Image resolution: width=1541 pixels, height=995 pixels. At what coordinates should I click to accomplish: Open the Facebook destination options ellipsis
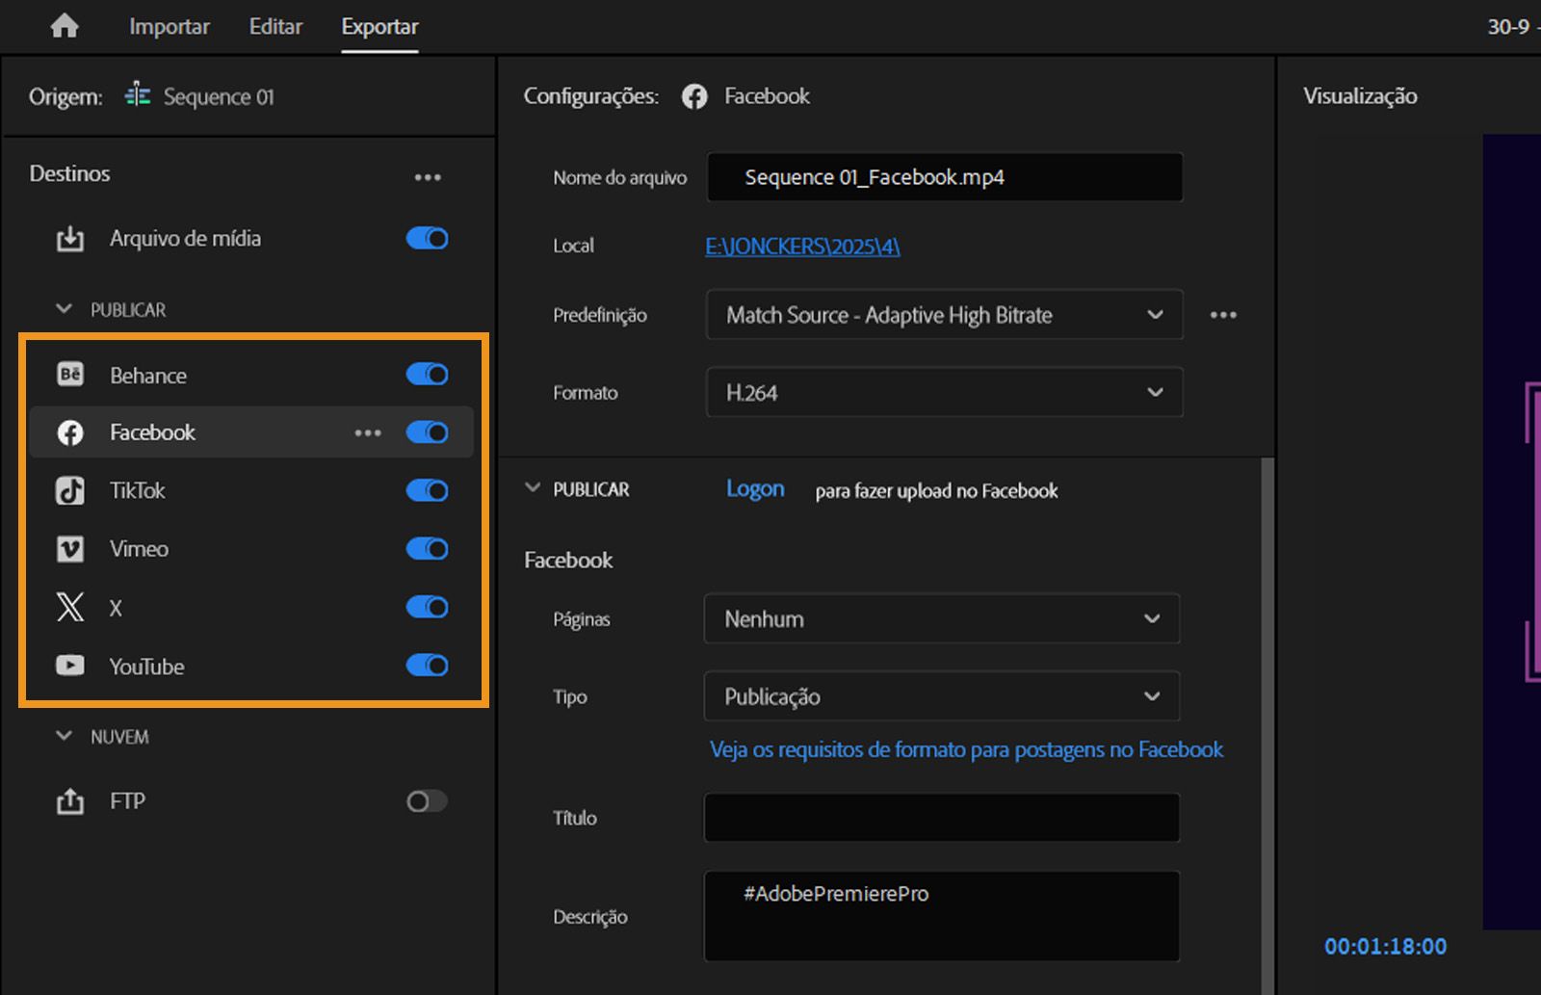click(x=368, y=432)
